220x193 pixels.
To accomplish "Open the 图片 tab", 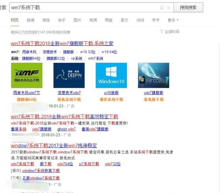I will click(x=77, y=20).
